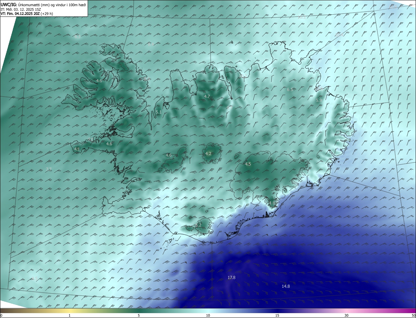The width and height of the screenshot is (416, 318).
Task: Click the '0' label on color scale
Action: [1, 315]
